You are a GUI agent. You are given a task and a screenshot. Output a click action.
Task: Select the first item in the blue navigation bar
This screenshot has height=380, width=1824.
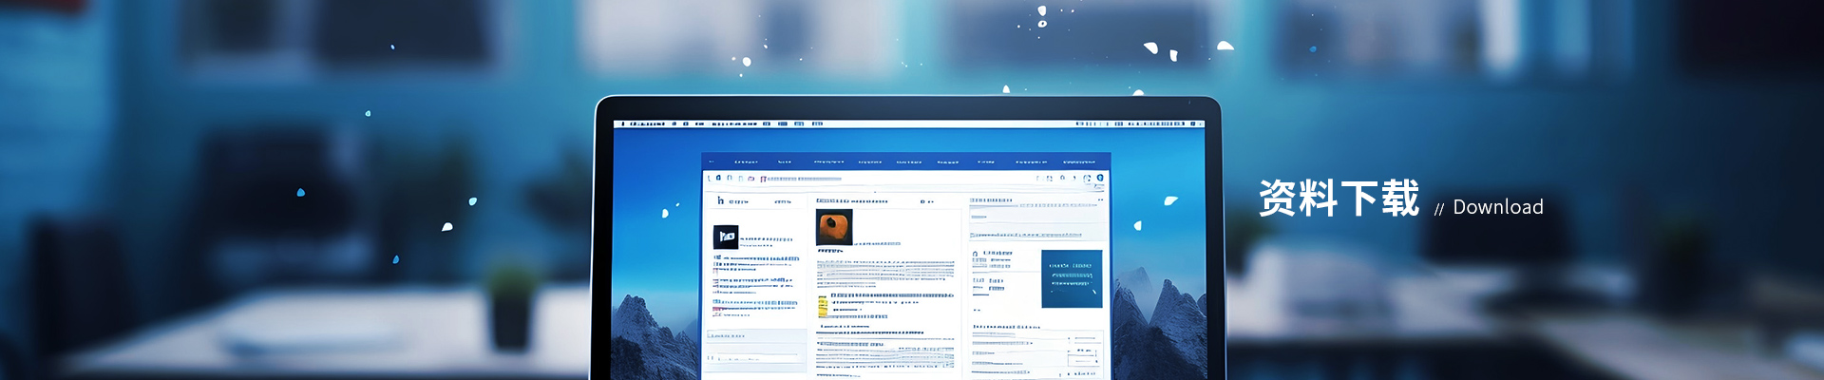pyautogui.click(x=746, y=162)
